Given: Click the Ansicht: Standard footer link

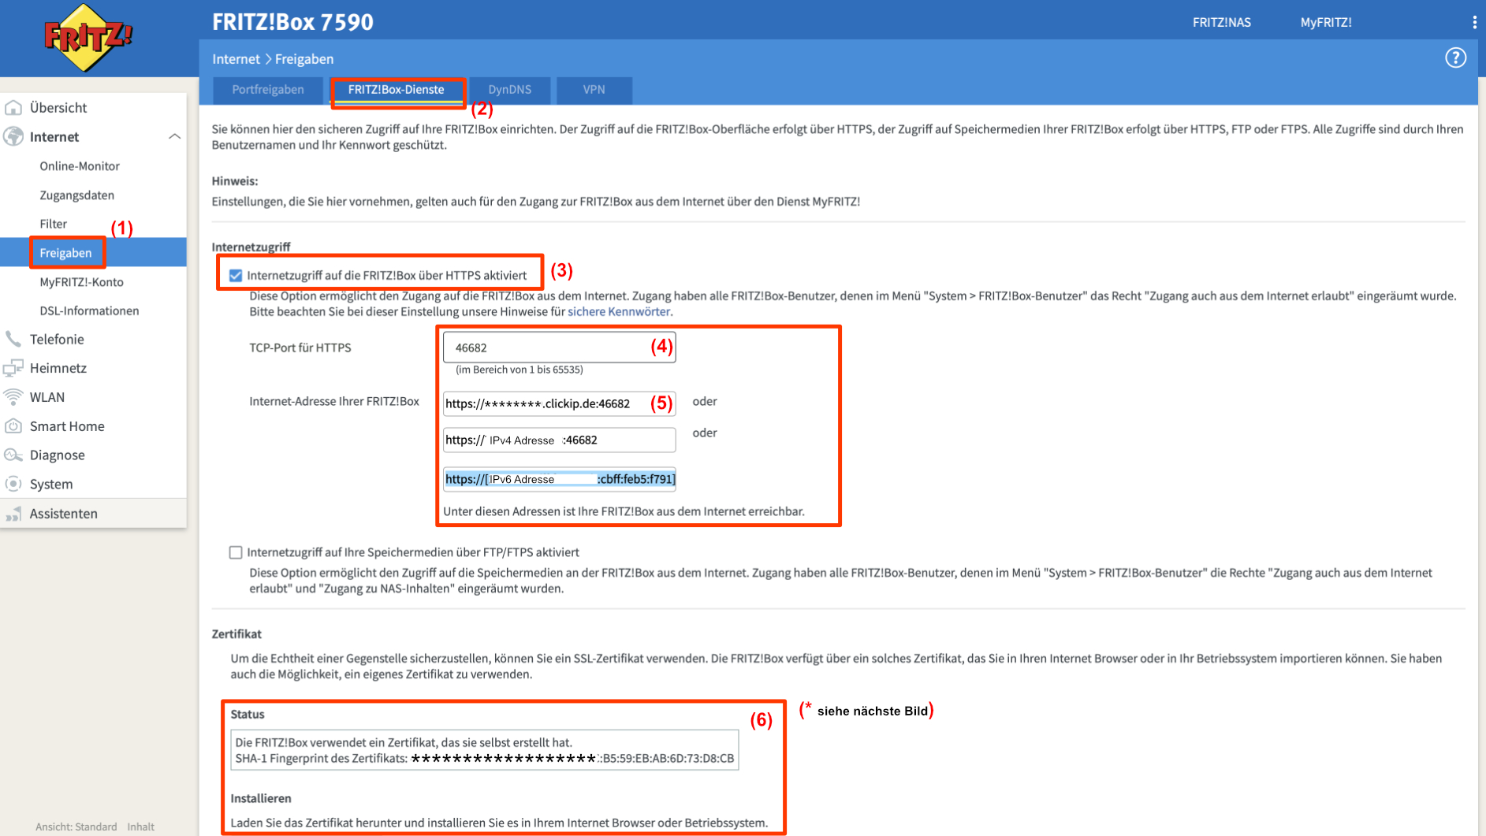Looking at the screenshot, I should (x=76, y=827).
